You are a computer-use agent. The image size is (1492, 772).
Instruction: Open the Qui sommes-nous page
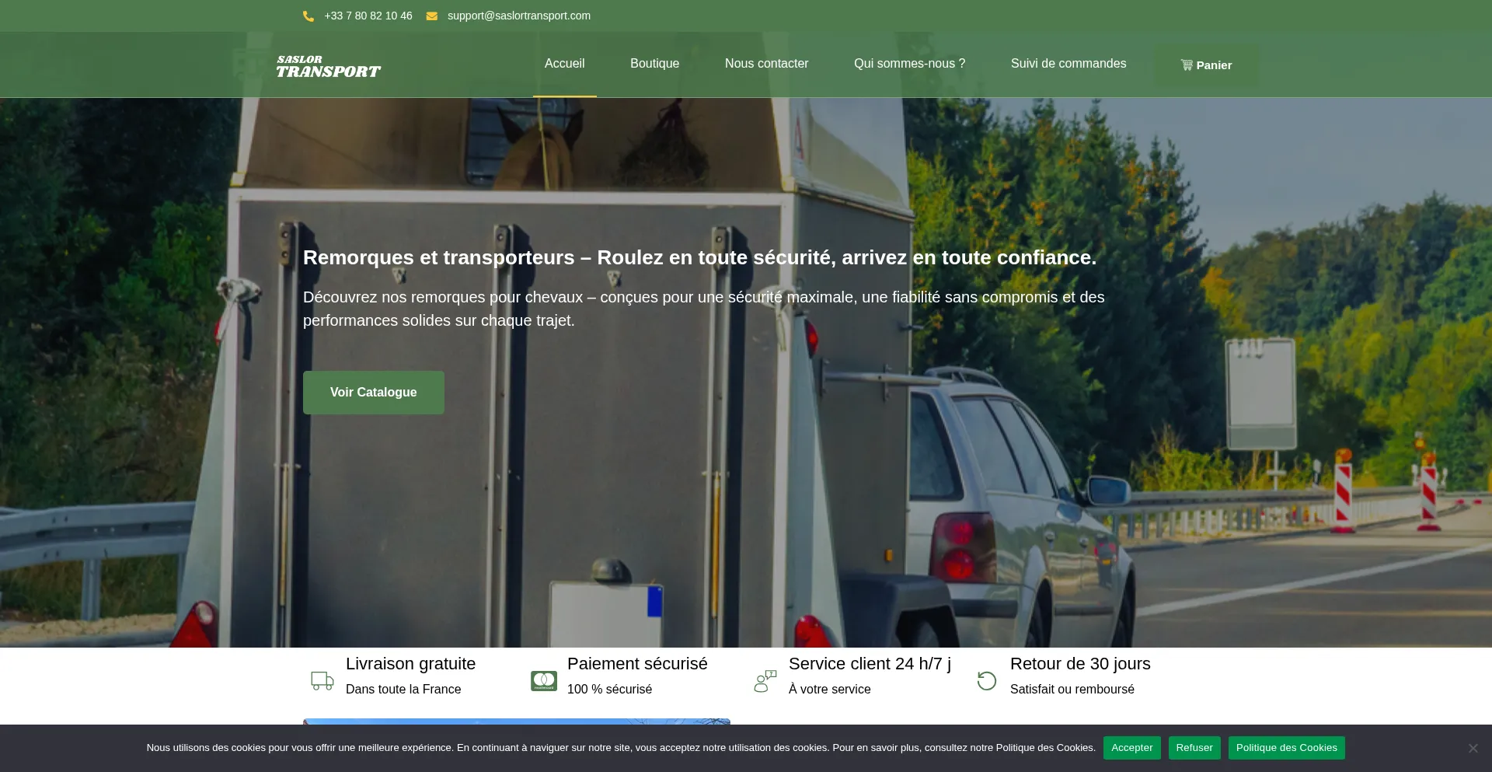pos(909,64)
